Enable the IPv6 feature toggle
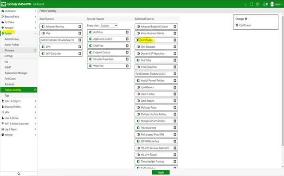The width and height of the screenshot is (284, 176). click(x=43, y=33)
